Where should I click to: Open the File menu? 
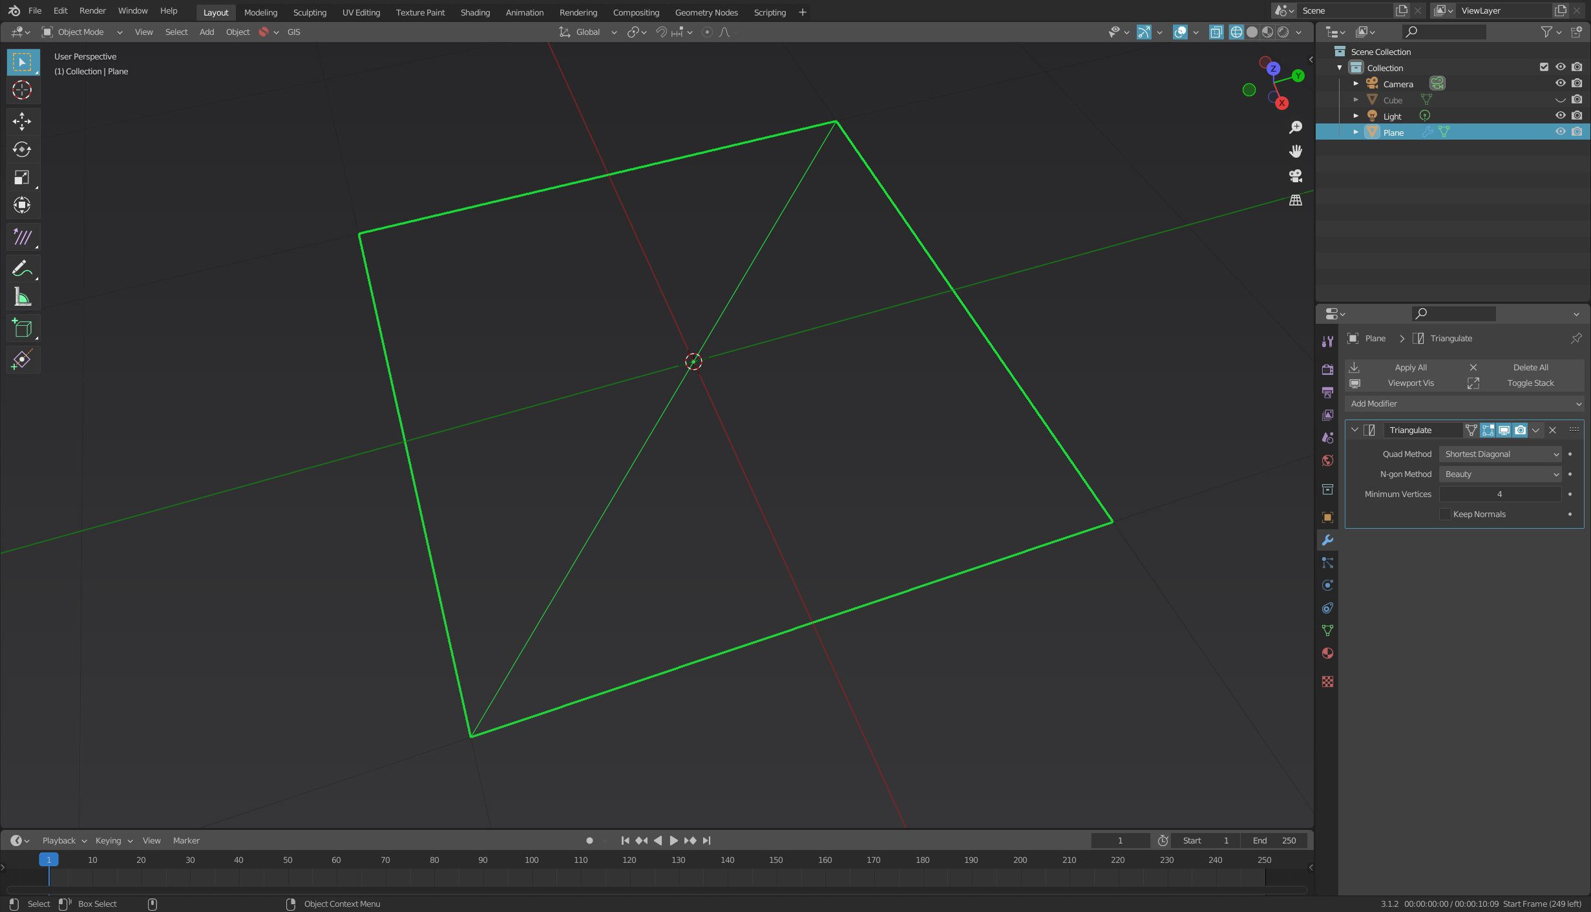pyautogui.click(x=35, y=11)
